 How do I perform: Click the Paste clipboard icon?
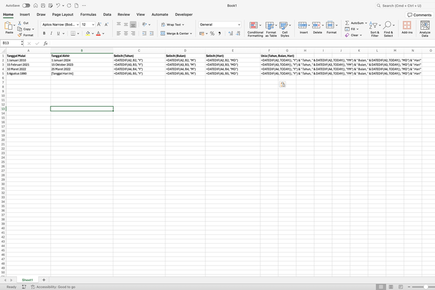coord(8,26)
